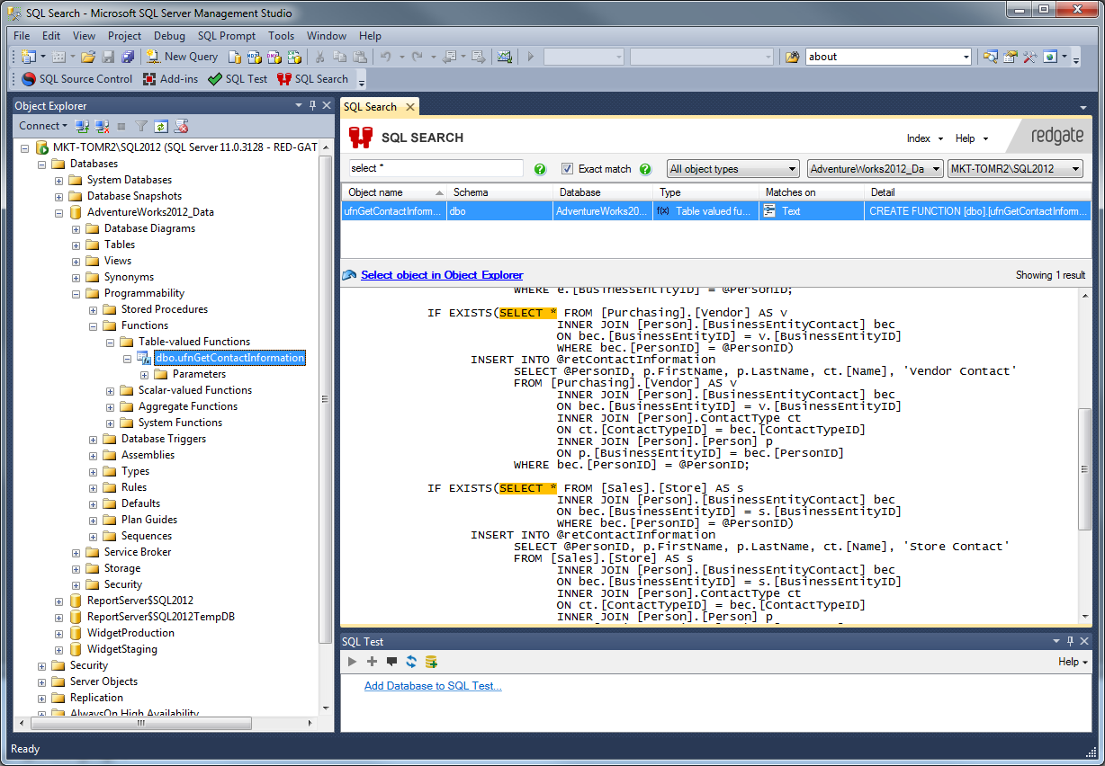Click the select * search input field
Viewport: 1105px width, 766px height.
436,169
